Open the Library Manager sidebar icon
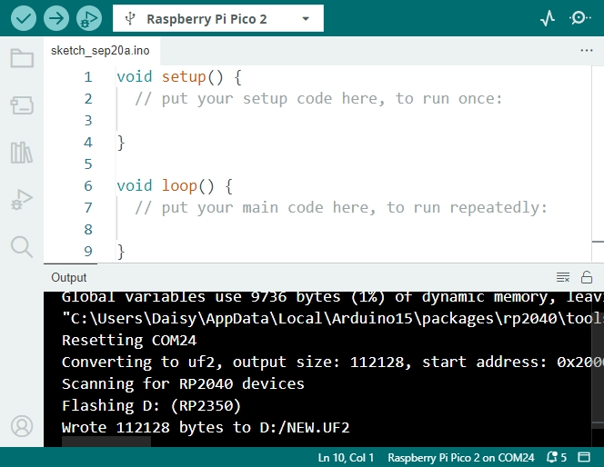 [x=22, y=153]
